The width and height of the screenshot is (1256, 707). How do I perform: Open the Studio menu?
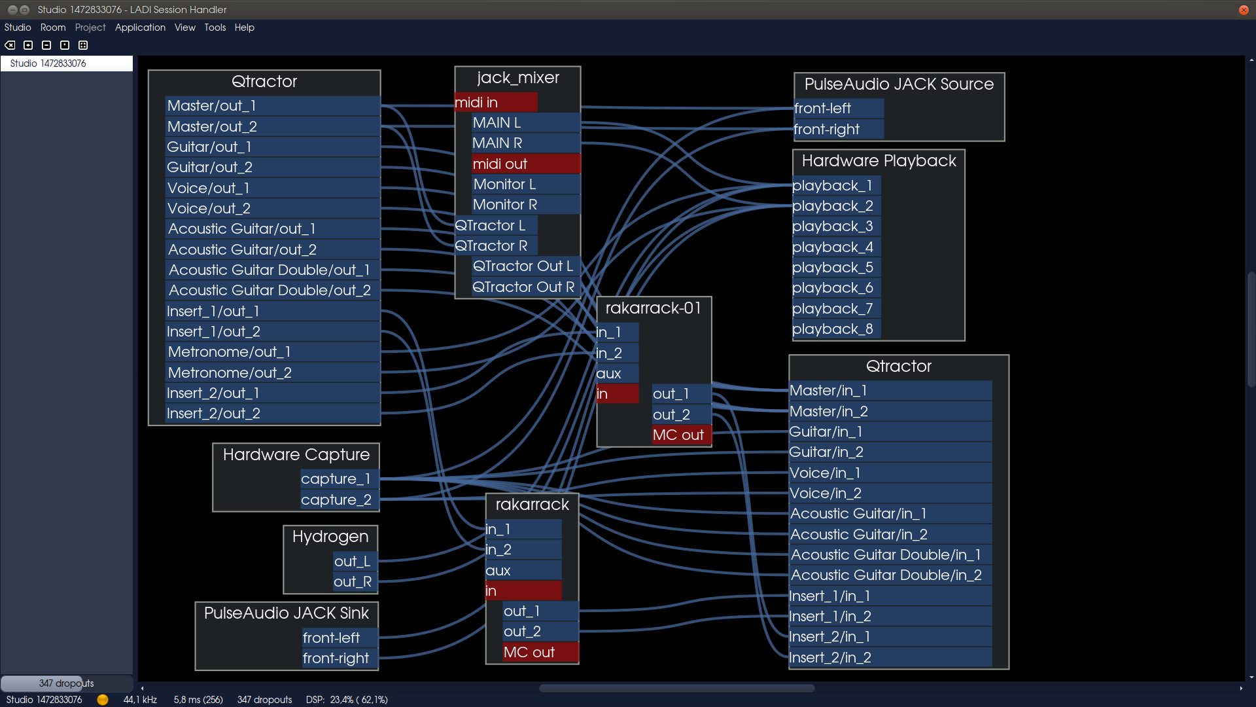(x=18, y=27)
